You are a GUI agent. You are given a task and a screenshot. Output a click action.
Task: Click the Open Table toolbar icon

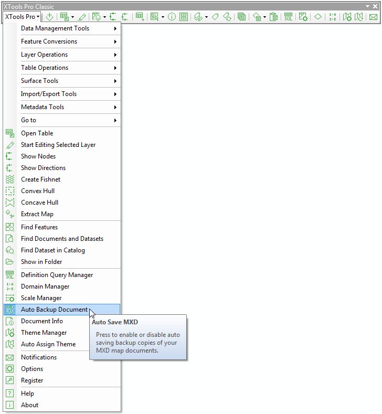click(65, 17)
